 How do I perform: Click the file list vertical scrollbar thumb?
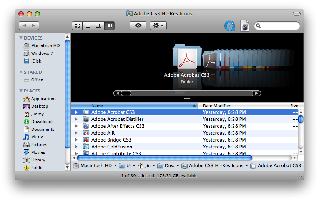[301, 119]
